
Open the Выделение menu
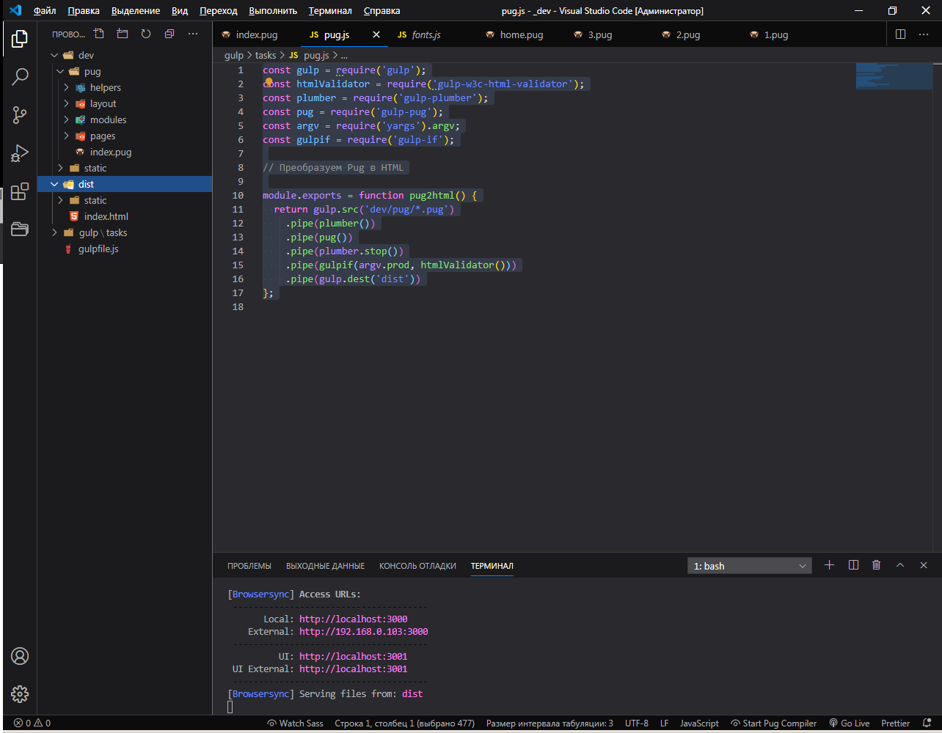[x=136, y=11]
